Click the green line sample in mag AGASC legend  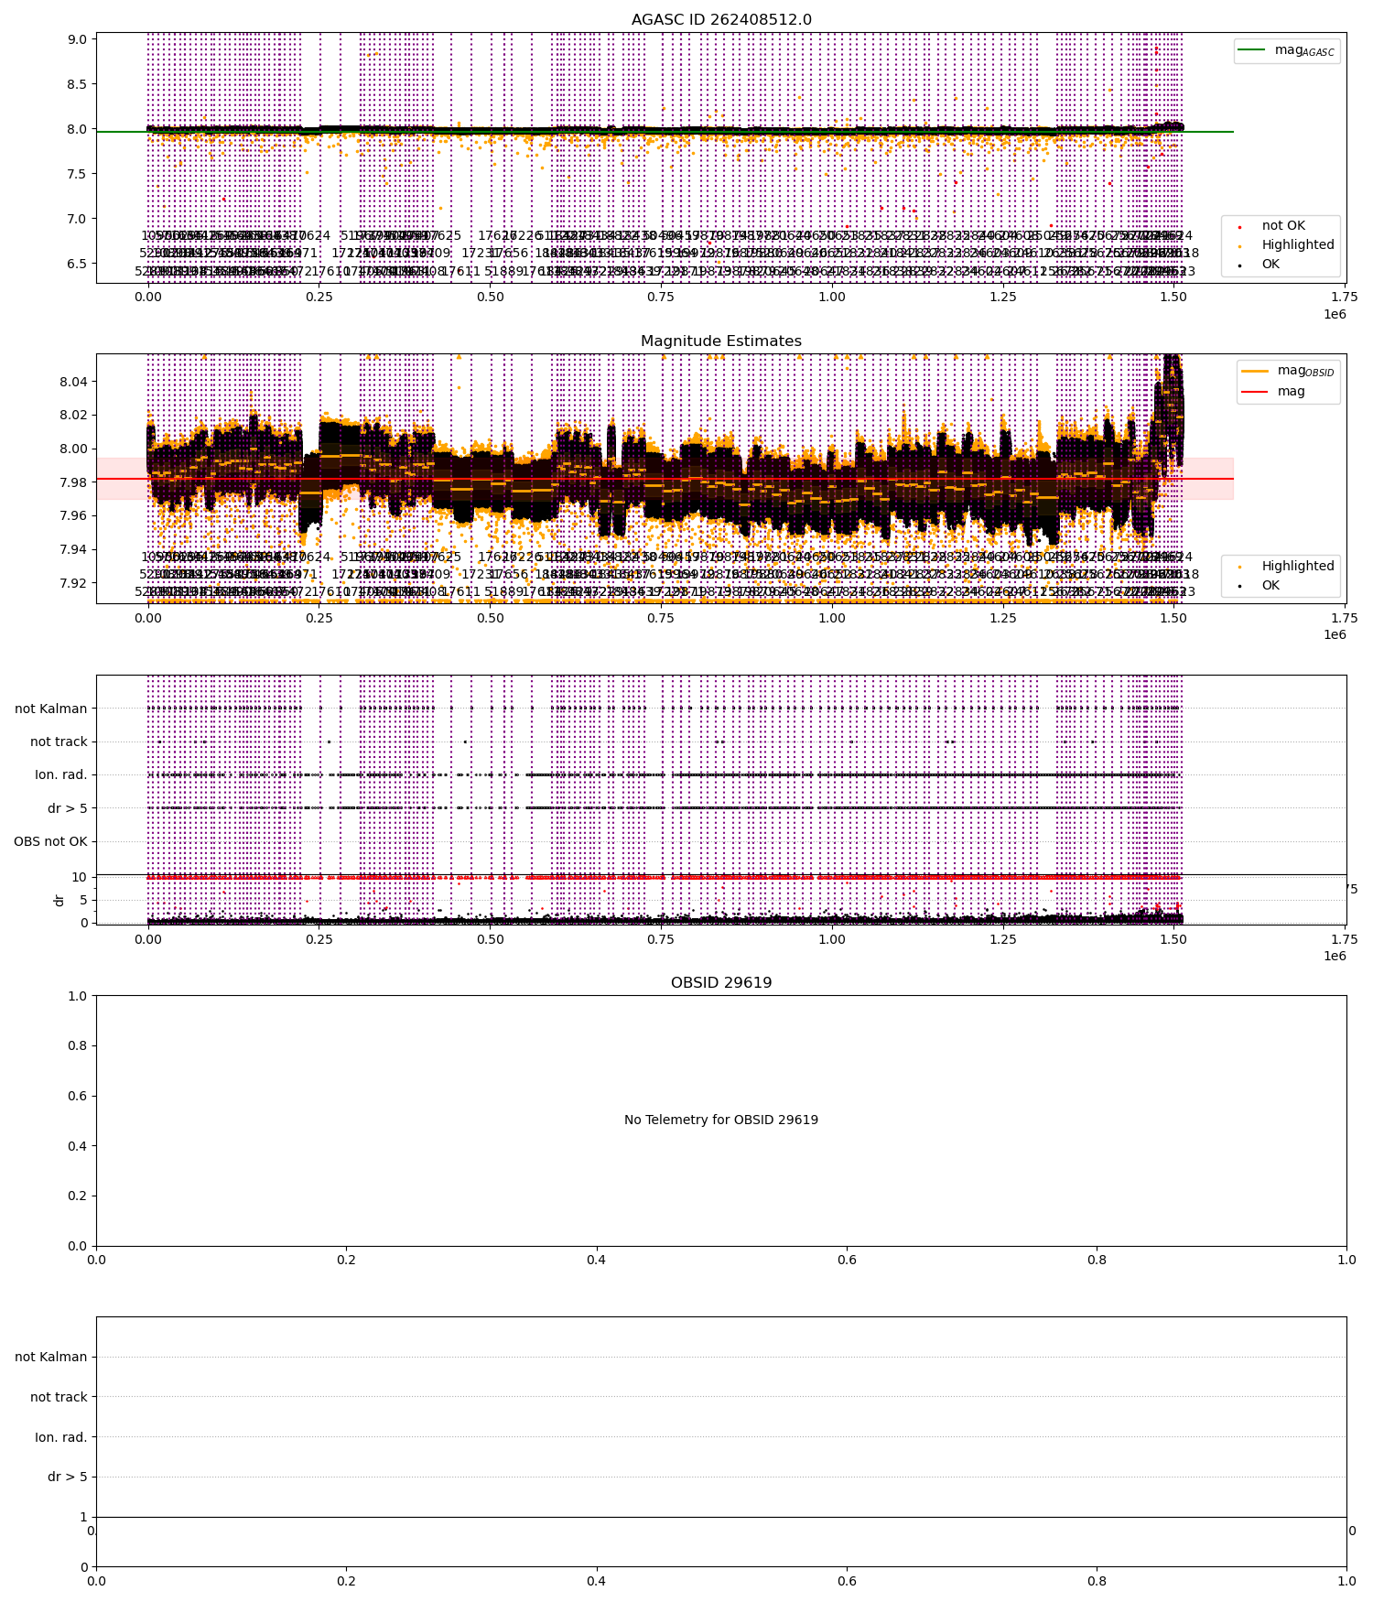1251,50
